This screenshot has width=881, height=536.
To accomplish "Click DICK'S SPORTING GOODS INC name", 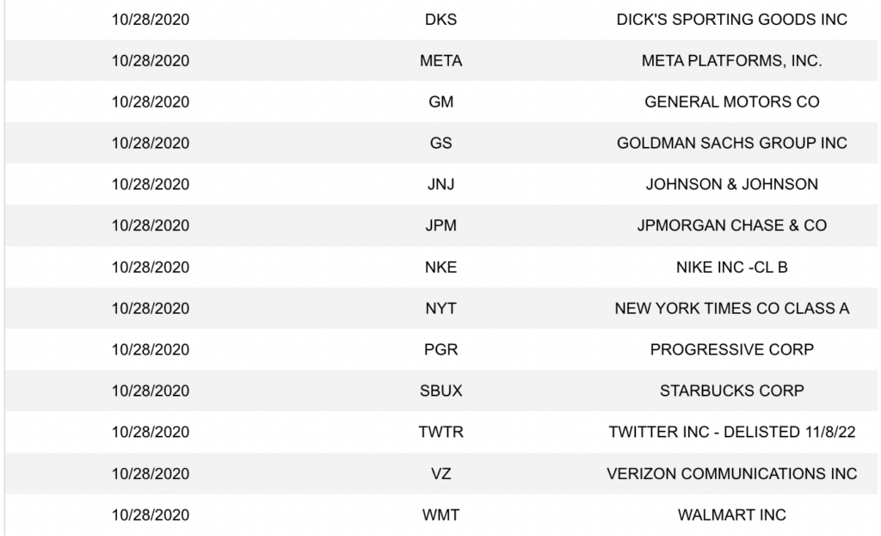I will 731,20.
